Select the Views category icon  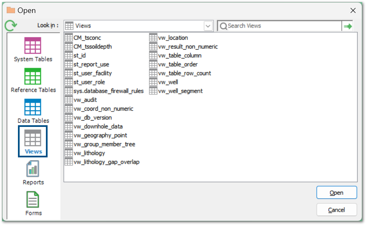click(33, 139)
